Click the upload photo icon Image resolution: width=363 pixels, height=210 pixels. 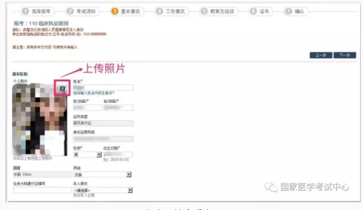click(62, 88)
